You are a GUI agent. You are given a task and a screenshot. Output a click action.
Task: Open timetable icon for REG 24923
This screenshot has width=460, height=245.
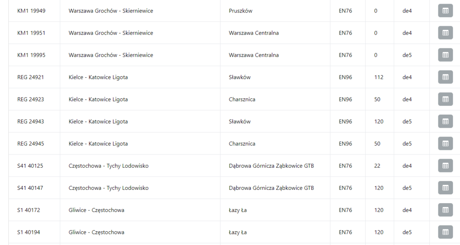(445, 99)
